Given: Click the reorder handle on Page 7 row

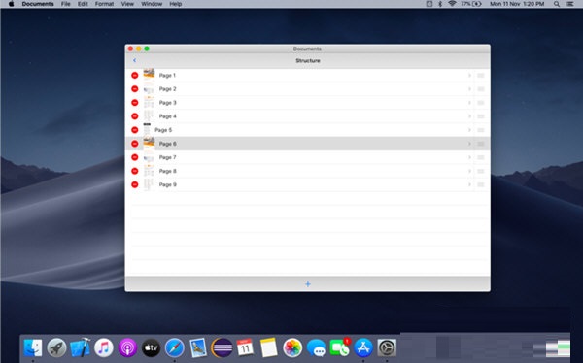Looking at the screenshot, I should pyautogui.click(x=480, y=157).
